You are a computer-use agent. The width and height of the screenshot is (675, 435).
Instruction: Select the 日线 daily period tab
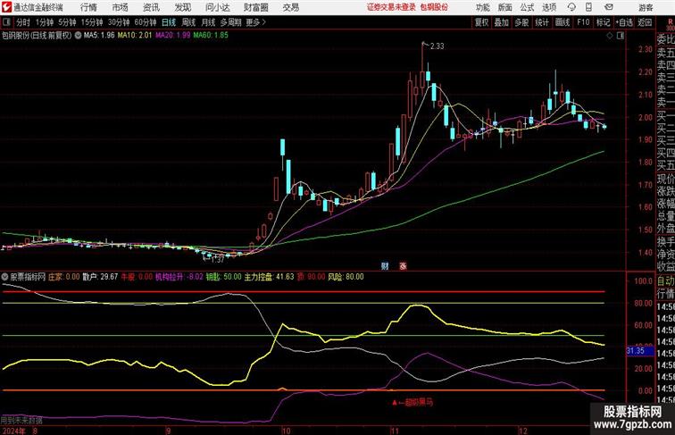[x=169, y=22]
